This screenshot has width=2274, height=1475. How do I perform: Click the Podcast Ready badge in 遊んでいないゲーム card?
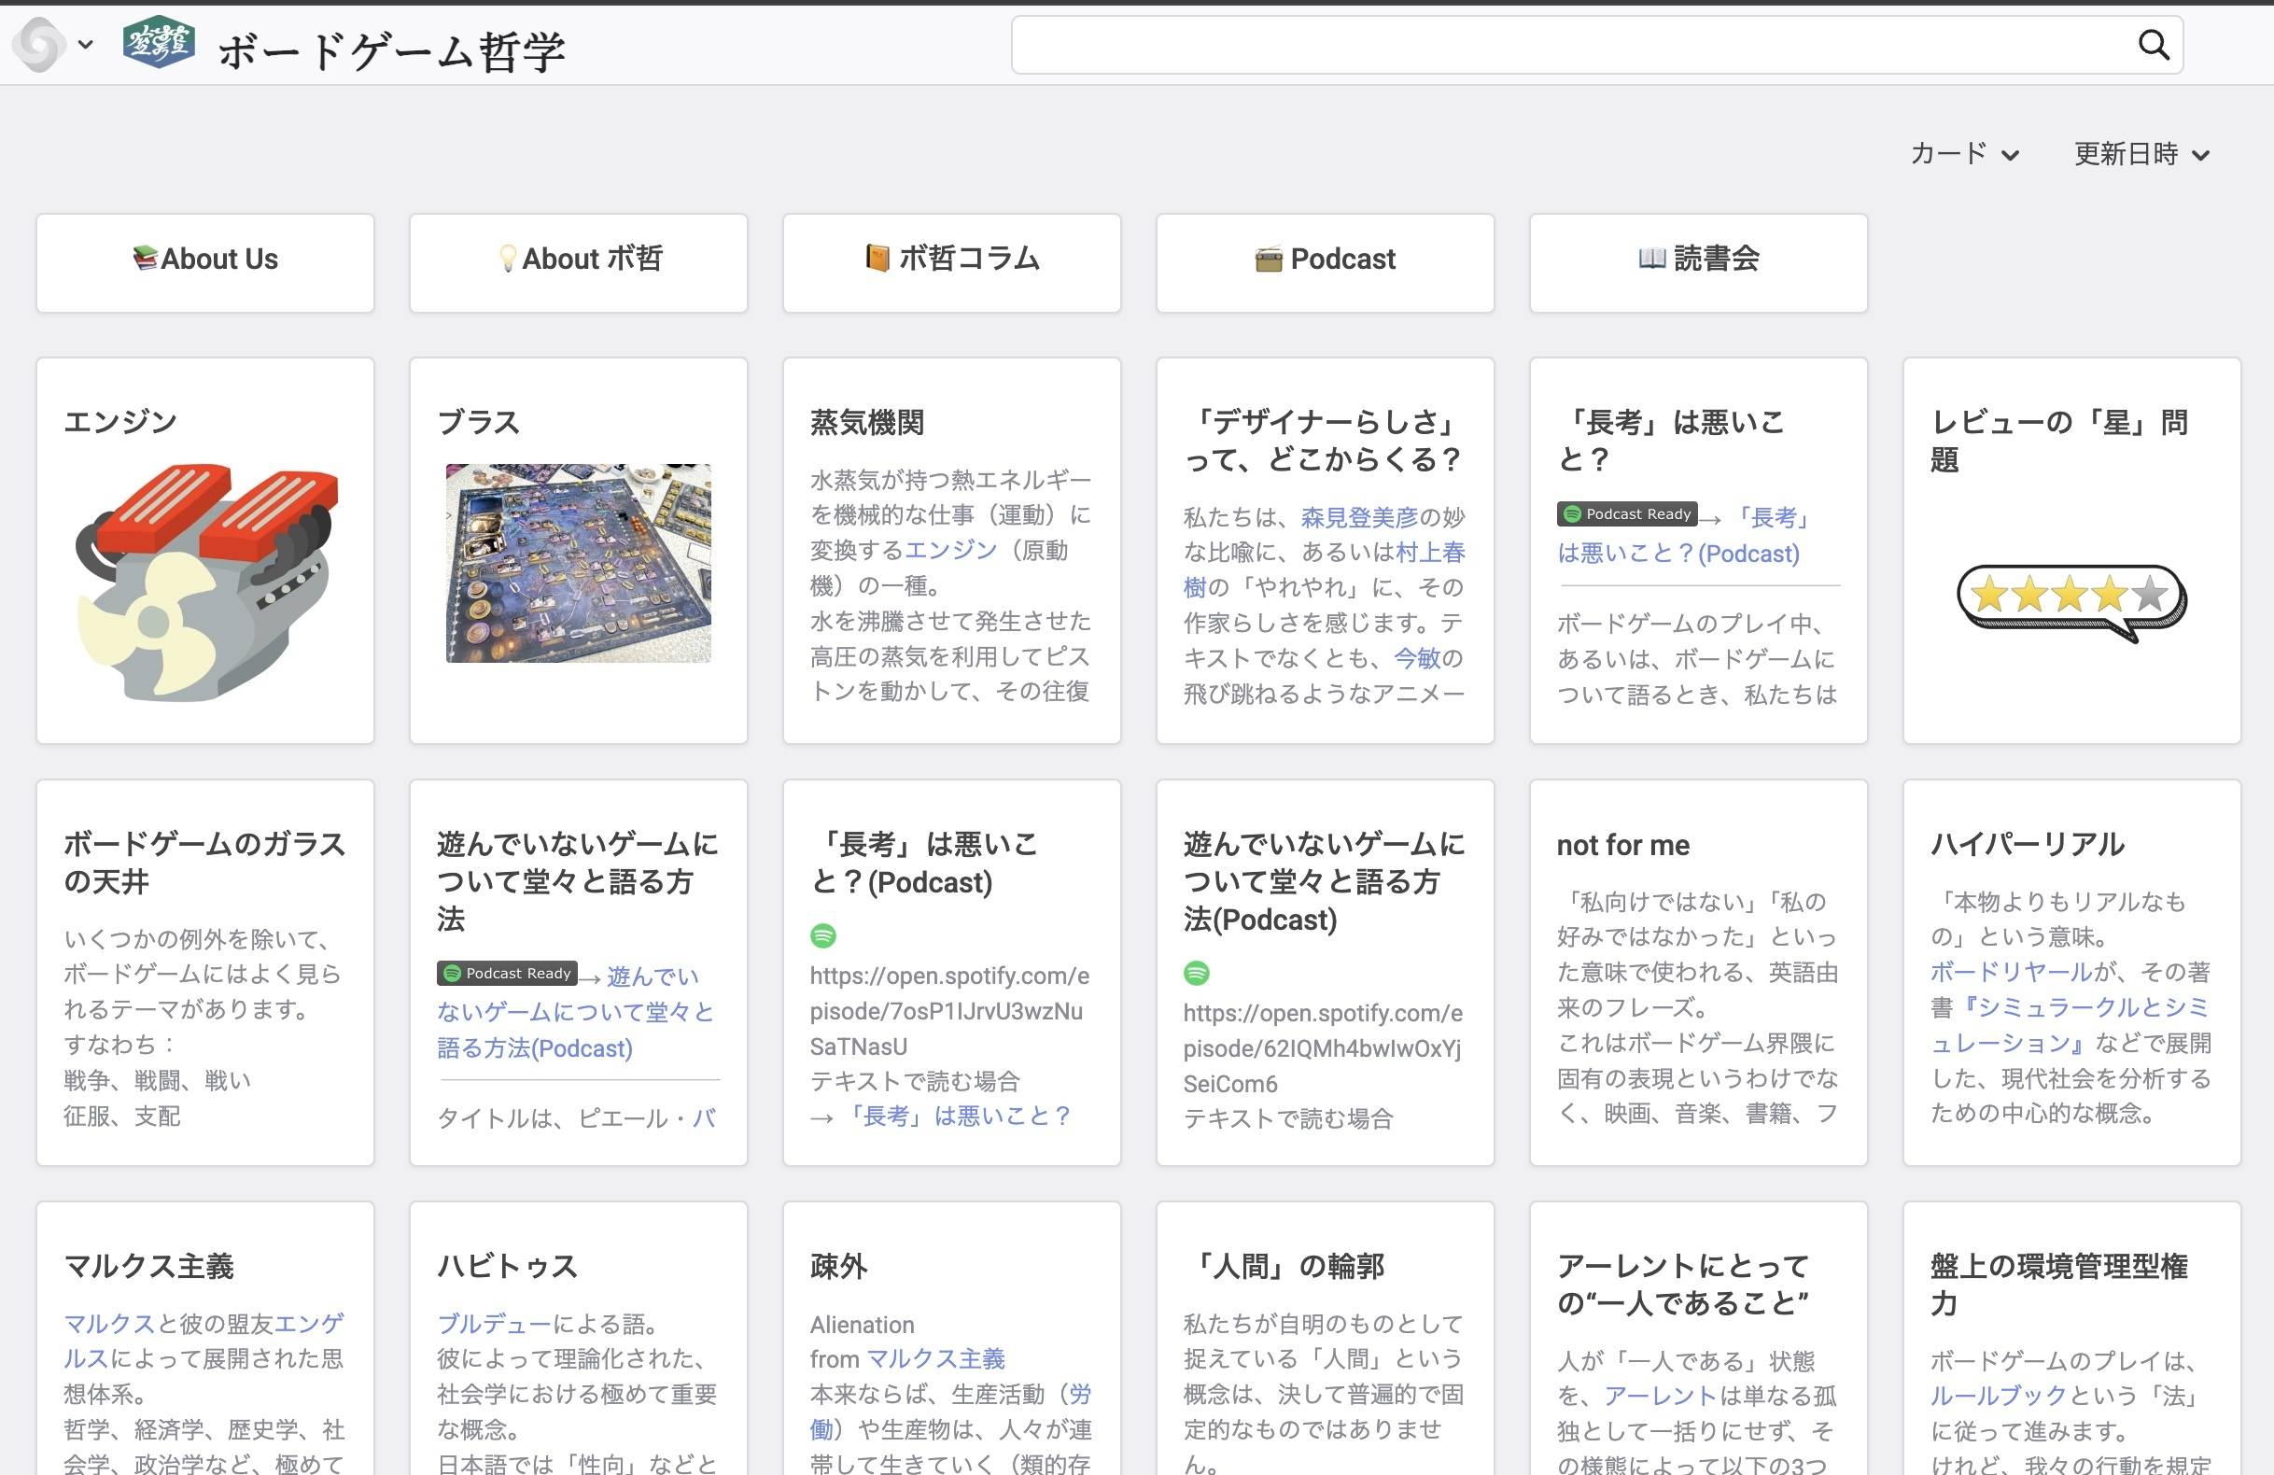point(506,973)
